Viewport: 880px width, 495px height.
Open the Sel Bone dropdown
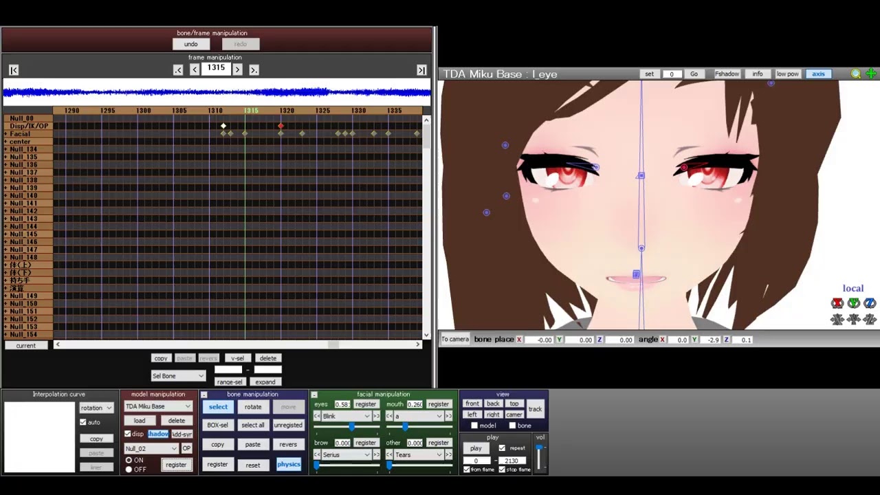(178, 376)
